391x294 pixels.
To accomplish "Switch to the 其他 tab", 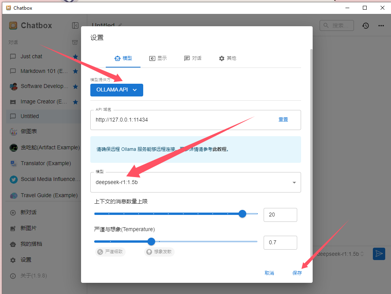I will pos(227,58).
